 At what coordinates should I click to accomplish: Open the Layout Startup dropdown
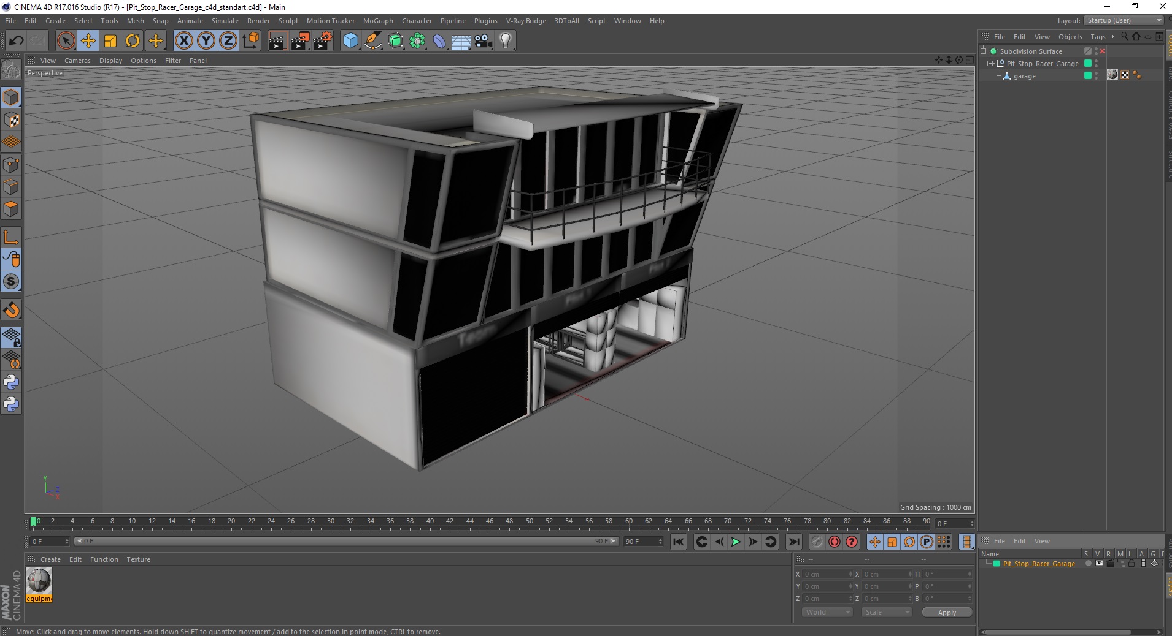tap(1124, 20)
